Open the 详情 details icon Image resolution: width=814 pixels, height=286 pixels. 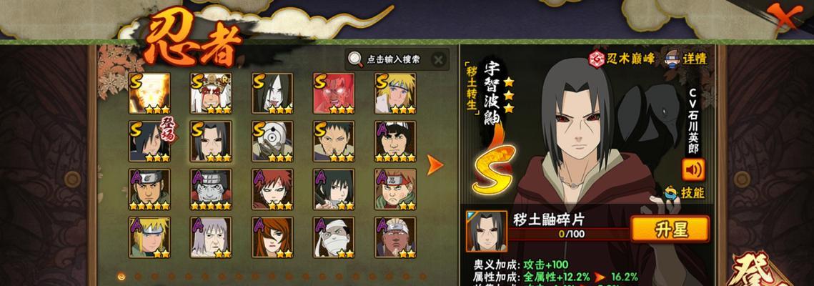(x=686, y=58)
